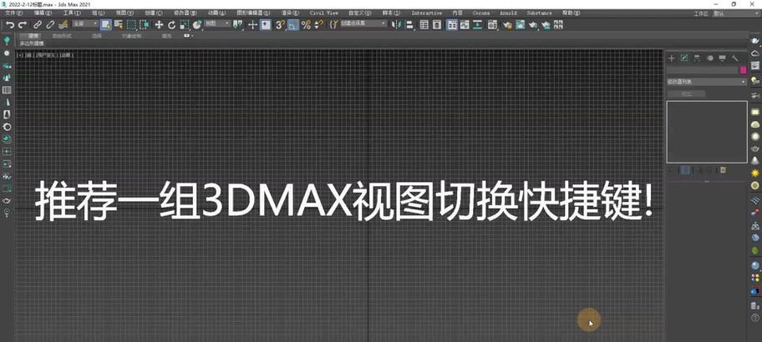The image size is (762, 342).
Task: Click the Align tool icon
Action: (409, 24)
